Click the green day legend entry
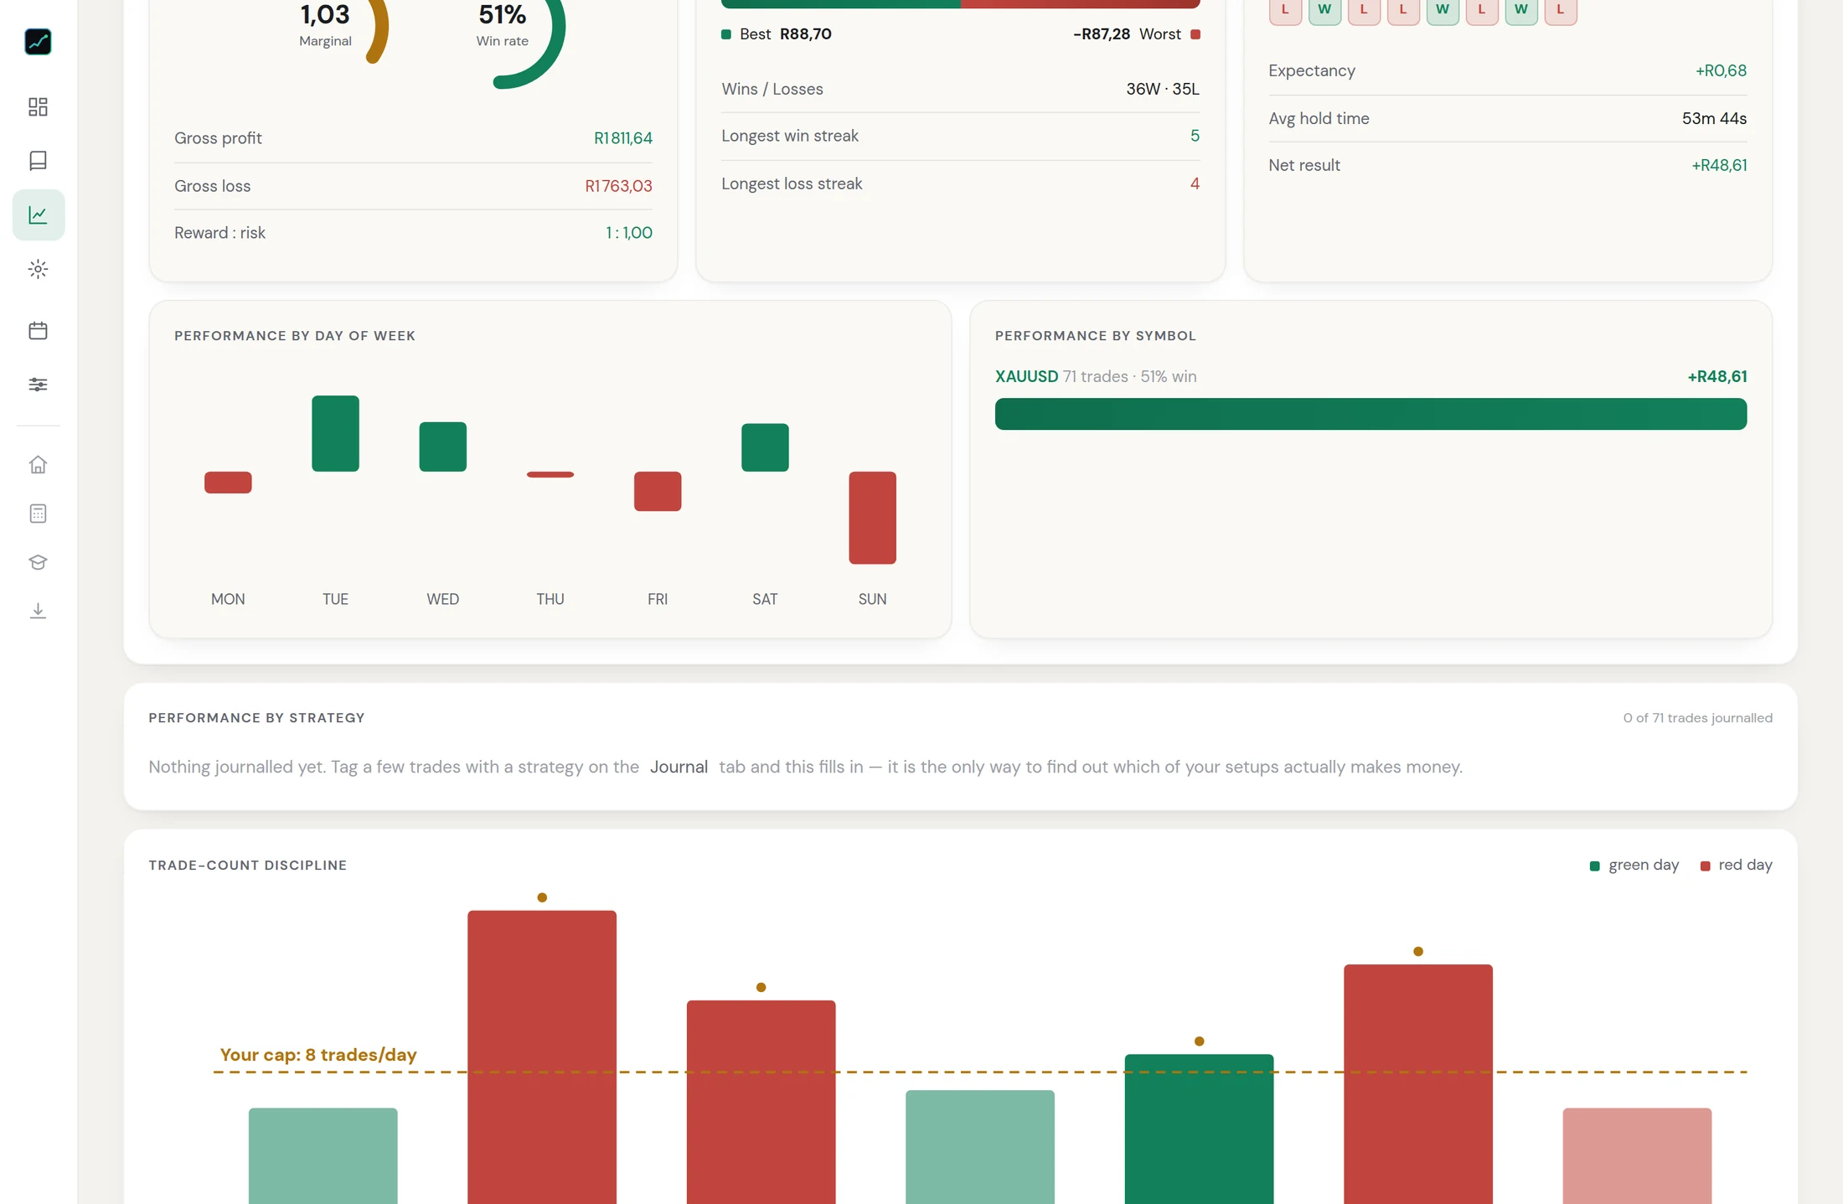Viewport: 1843px width, 1204px height. coord(1634,865)
